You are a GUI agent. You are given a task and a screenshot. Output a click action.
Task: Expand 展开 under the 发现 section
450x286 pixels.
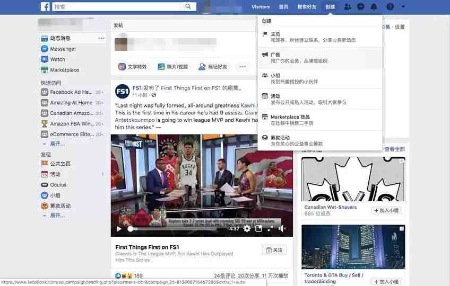[57, 215]
